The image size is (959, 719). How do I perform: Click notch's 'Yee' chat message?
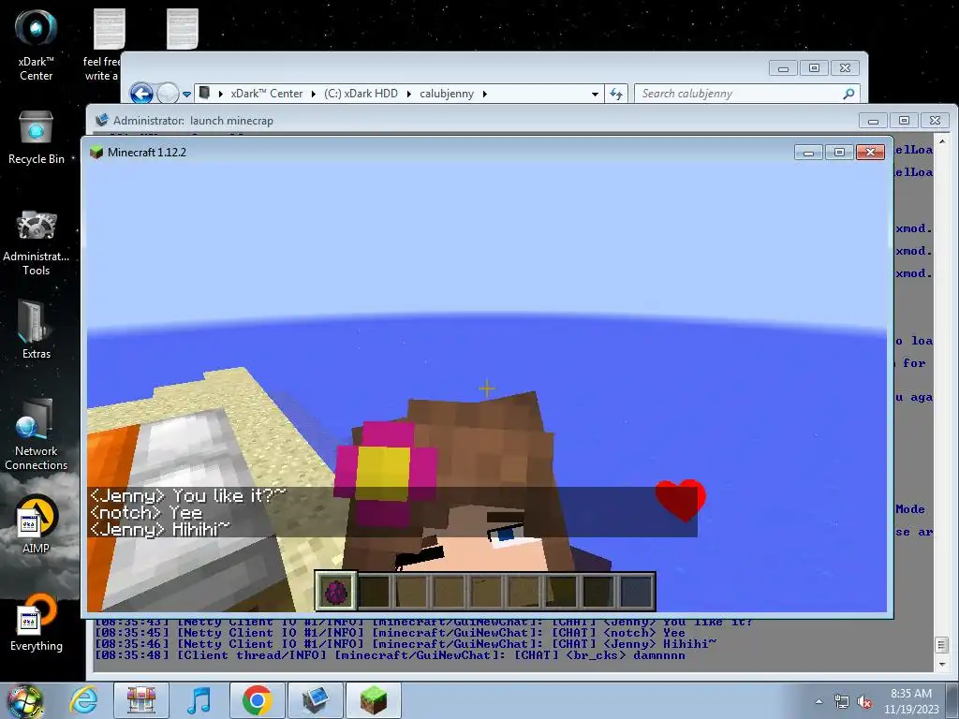click(146, 512)
